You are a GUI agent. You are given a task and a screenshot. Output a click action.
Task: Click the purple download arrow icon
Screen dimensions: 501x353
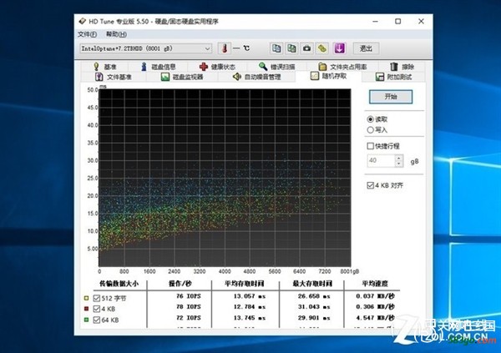point(339,48)
